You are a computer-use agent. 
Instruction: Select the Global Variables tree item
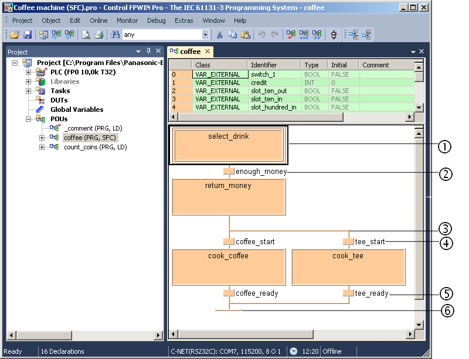pyautogui.click(x=76, y=110)
